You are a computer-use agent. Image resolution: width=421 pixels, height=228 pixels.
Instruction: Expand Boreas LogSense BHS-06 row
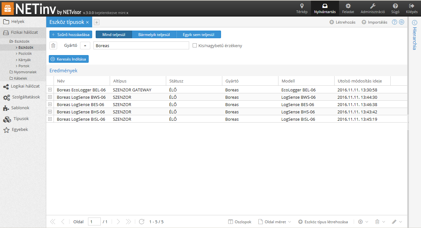[x=50, y=112]
